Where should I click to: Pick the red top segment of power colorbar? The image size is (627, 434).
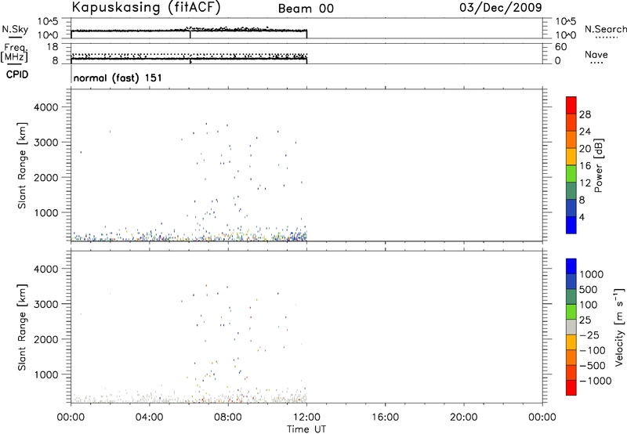pos(571,105)
